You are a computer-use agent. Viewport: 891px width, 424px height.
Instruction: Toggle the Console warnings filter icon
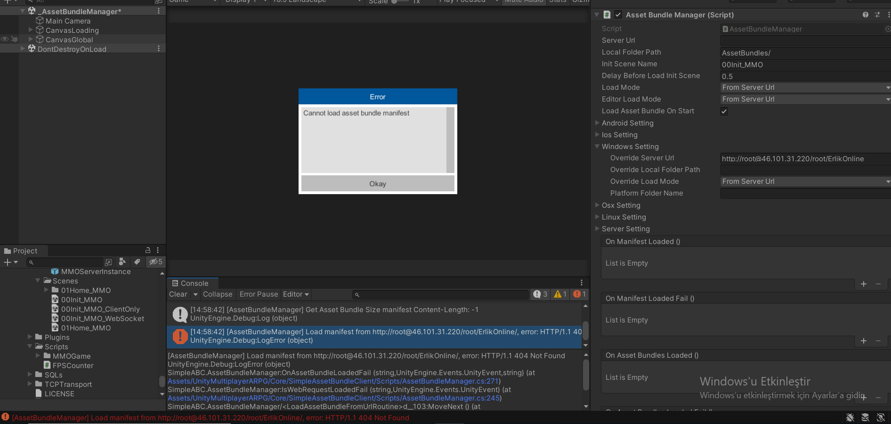tap(559, 294)
